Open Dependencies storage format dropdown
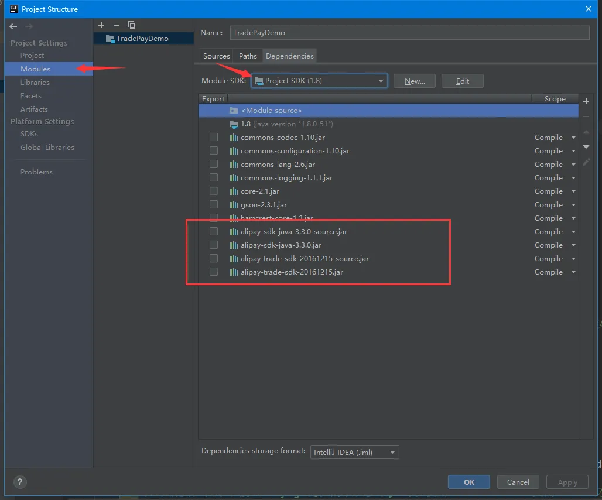The width and height of the screenshot is (602, 500). (x=354, y=452)
